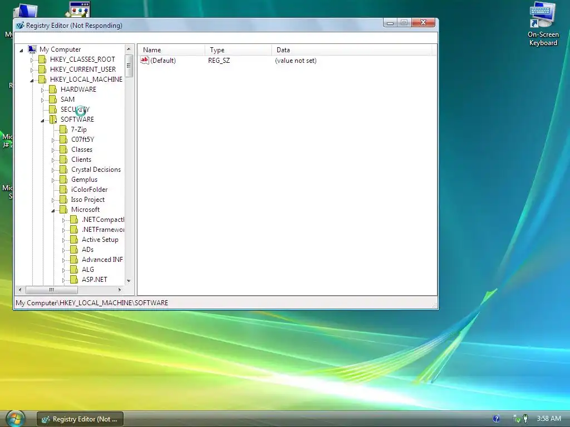Expand HKEY_CLASSES_ROOT node arrow
This screenshot has height=427, width=570.
(x=32, y=59)
